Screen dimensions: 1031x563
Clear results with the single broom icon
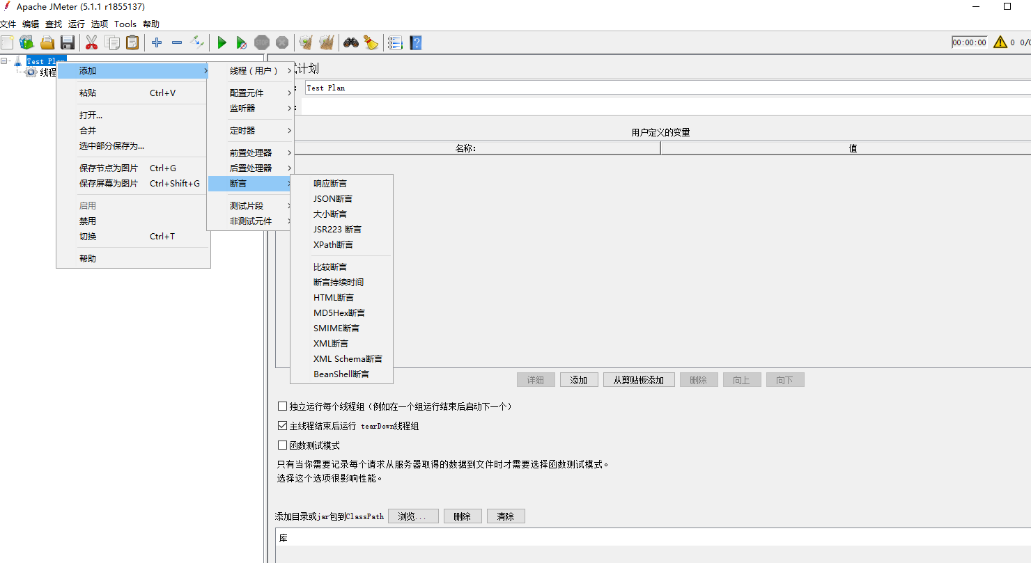tap(306, 42)
